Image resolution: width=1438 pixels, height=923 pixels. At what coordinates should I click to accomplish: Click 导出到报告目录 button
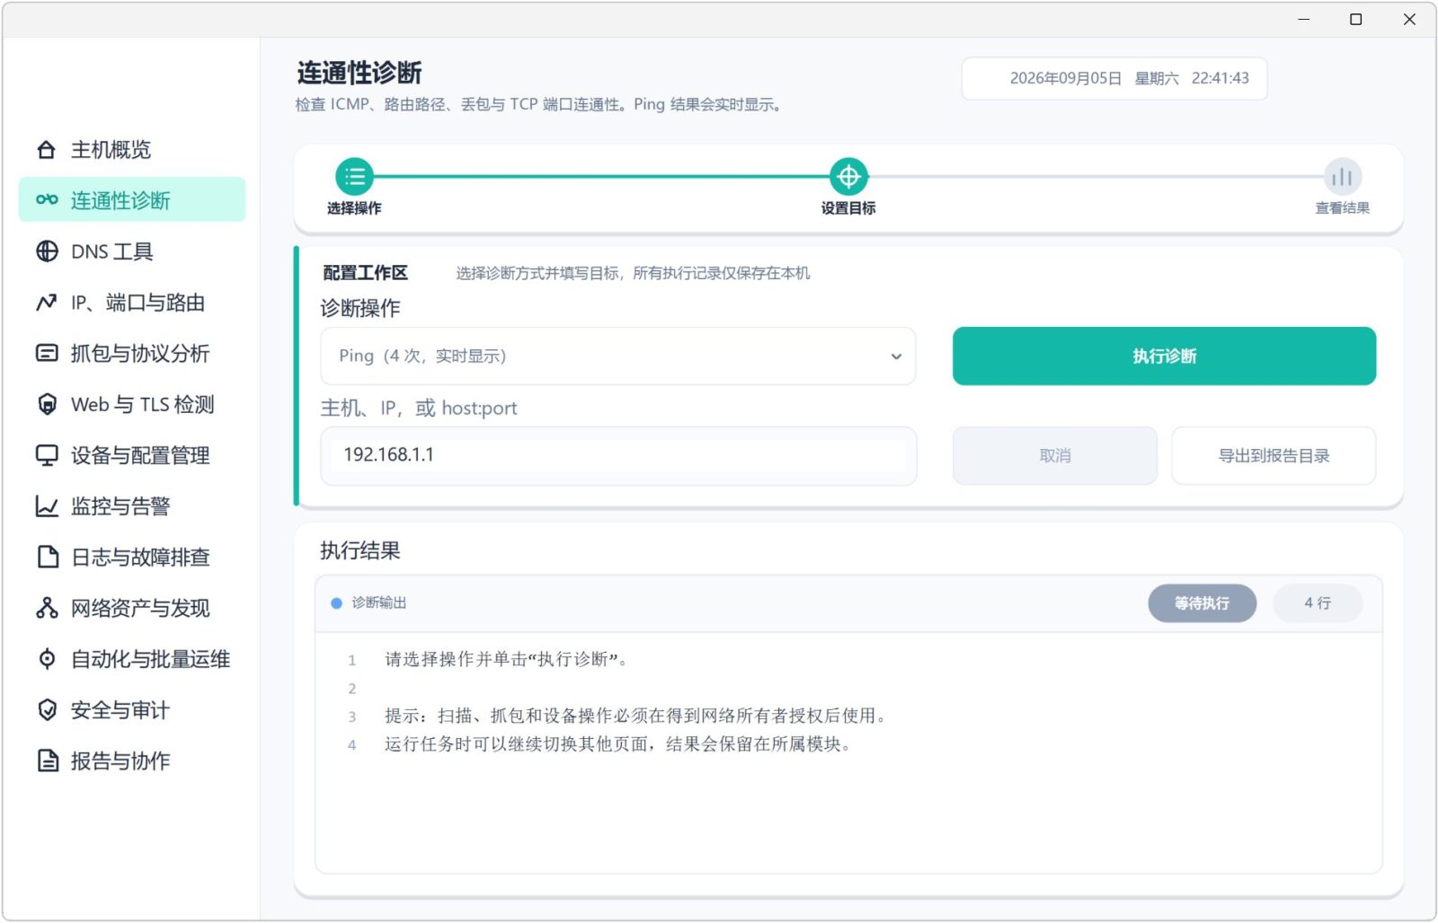click(x=1274, y=456)
